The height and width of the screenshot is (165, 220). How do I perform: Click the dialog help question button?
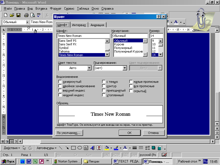pos(159,17)
